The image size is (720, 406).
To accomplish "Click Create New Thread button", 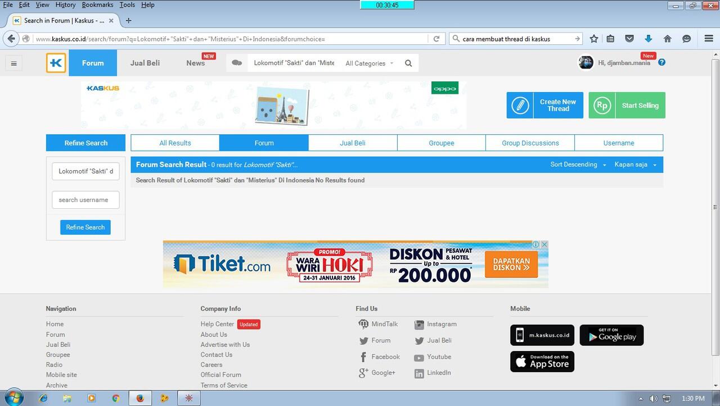I will [545, 105].
